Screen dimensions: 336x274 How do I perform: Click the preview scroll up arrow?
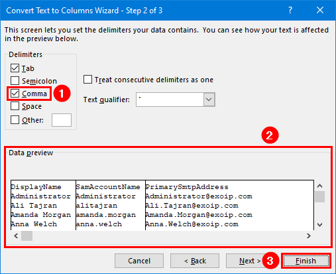319,186
